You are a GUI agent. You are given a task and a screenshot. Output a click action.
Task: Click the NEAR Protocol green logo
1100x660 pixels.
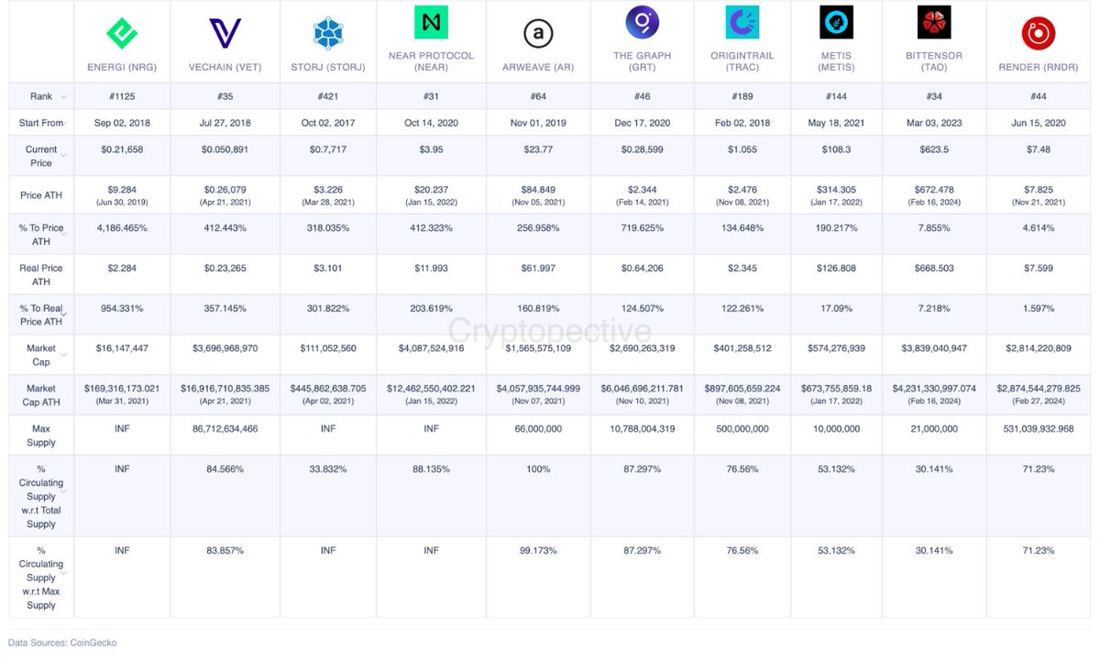click(x=431, y=22)
